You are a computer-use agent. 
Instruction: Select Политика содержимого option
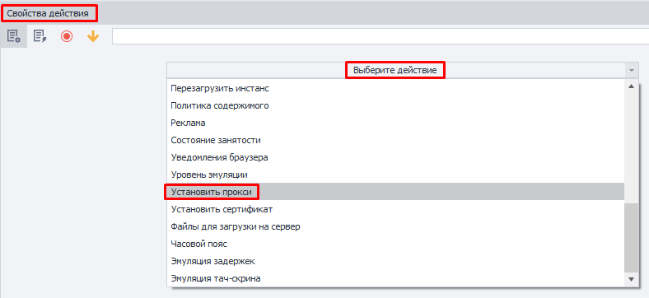(220, 105)
